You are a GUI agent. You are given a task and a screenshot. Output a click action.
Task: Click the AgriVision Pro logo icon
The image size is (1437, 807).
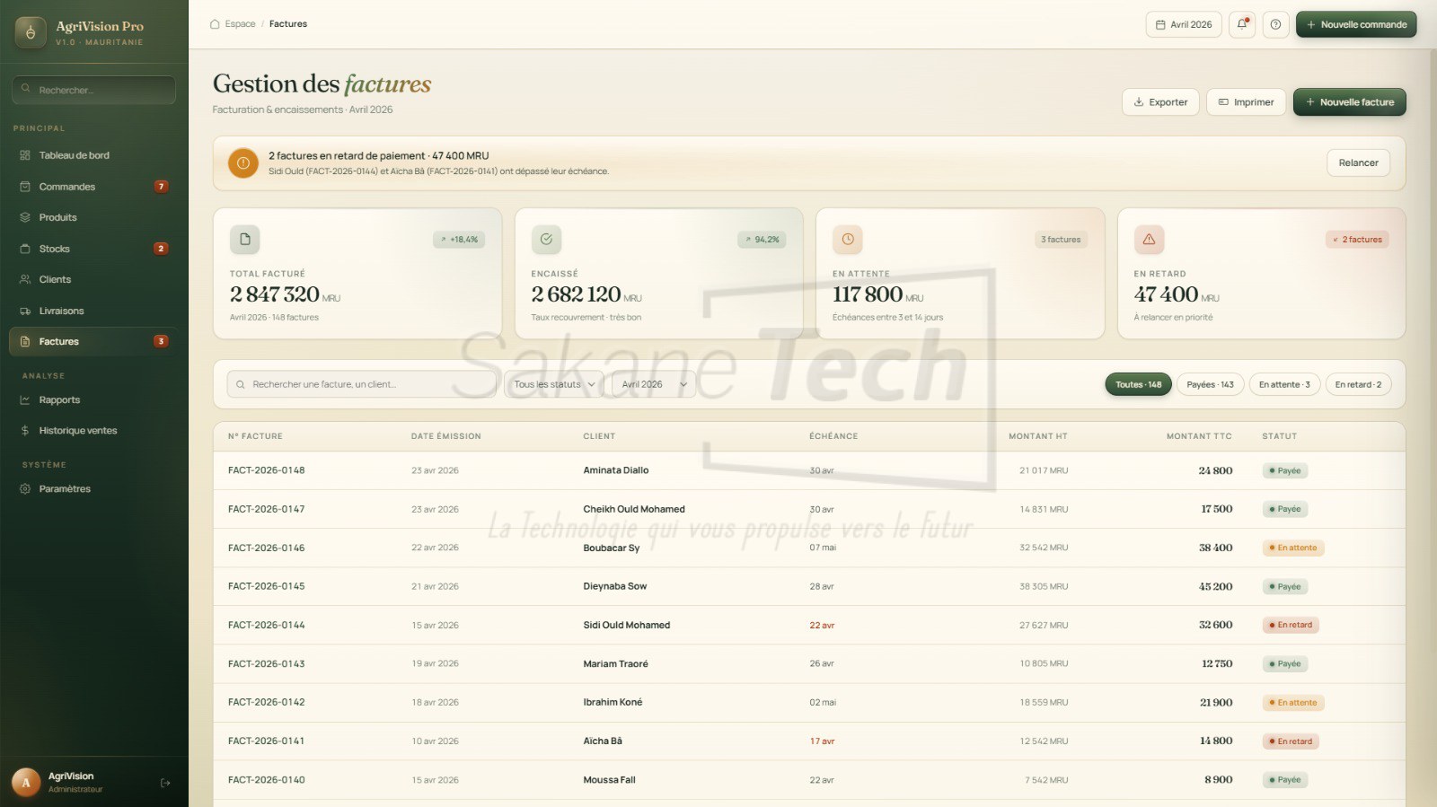pyautogui.click(x=31, y=32)
